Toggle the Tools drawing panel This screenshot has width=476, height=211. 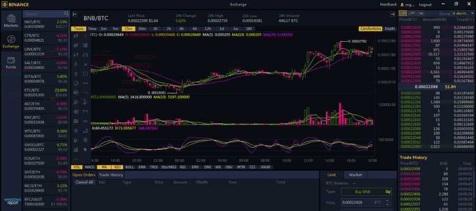click(x=79, y=29)
